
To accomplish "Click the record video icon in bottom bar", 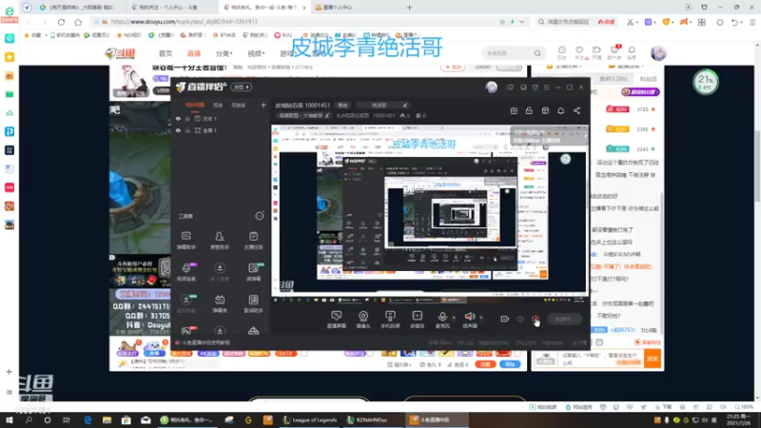I will [504, 319].
